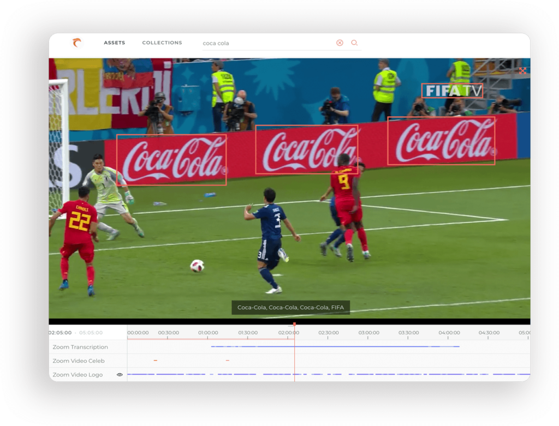Close the video player with the orange X

point(522,70)
